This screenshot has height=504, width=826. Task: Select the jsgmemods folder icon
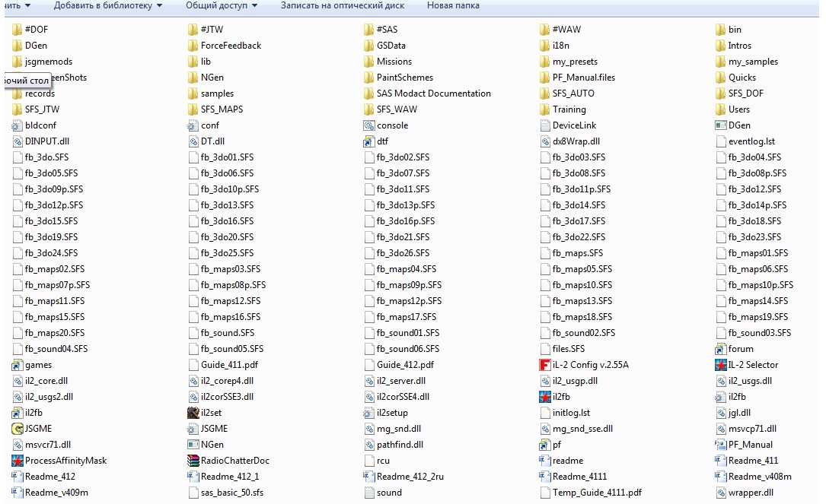(x=17, y=62)
